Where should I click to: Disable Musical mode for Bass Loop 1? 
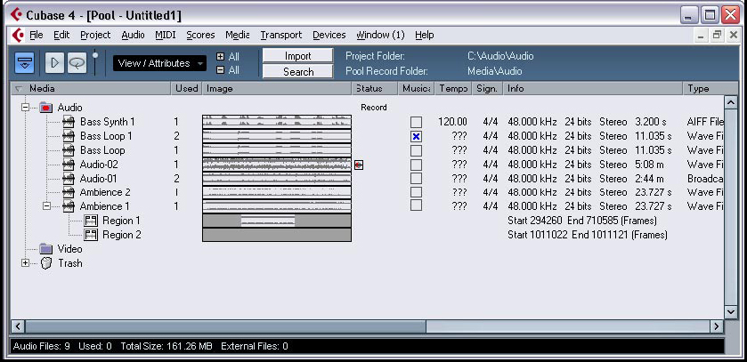tap(416, 136)
